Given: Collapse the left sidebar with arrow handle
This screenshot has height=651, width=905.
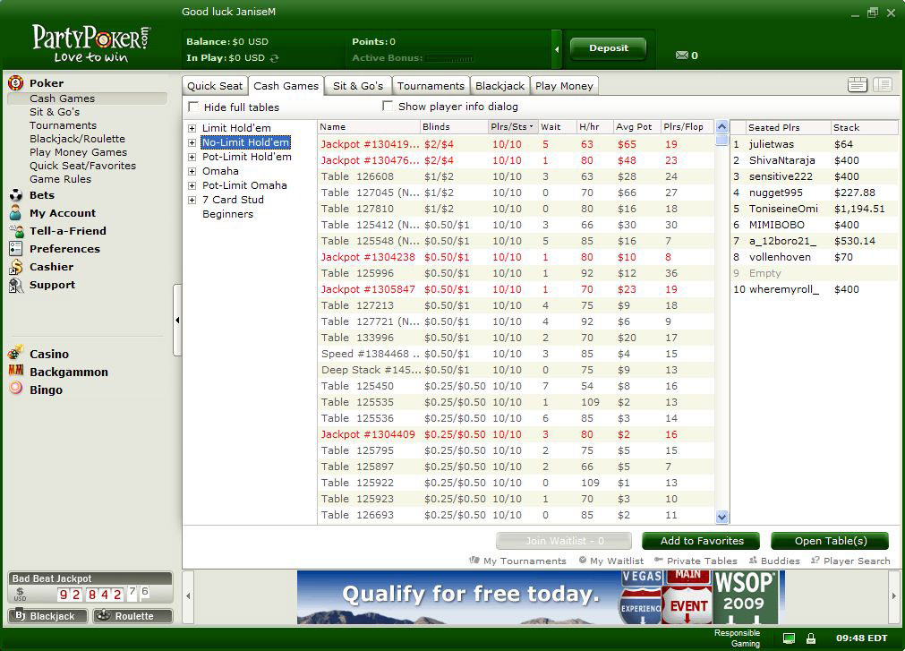Looking at the screenshot, I should pos(177,320).
